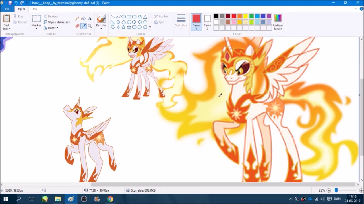Choose the pentagon shape
Image resolution: width=364 pixels, height=204 pixels.
[x=124, y=22]
